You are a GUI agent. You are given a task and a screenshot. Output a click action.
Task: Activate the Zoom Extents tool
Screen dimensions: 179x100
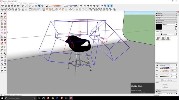2,64
